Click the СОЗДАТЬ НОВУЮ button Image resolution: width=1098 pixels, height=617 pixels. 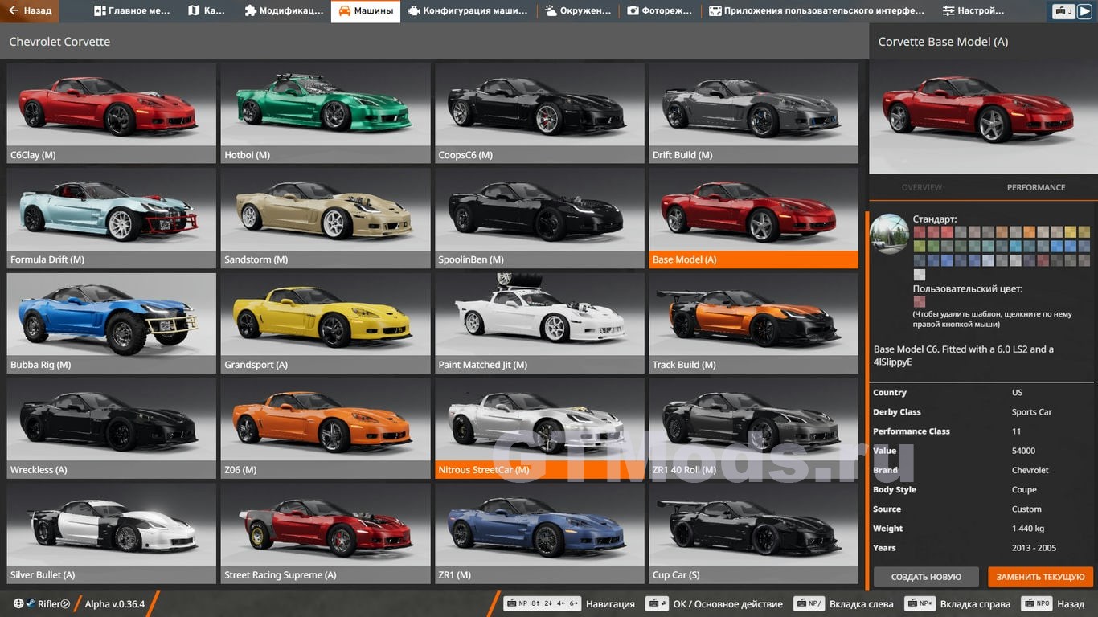pyautogui.click(x=926, y=577)
